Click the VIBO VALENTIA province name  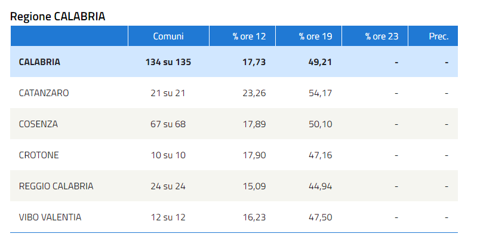pos(50,217)
